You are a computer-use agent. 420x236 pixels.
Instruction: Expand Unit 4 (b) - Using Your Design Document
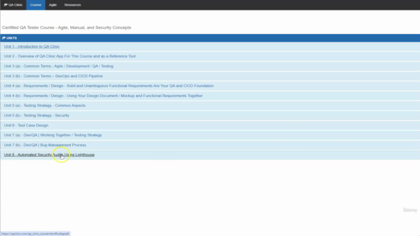click(104, 96)
